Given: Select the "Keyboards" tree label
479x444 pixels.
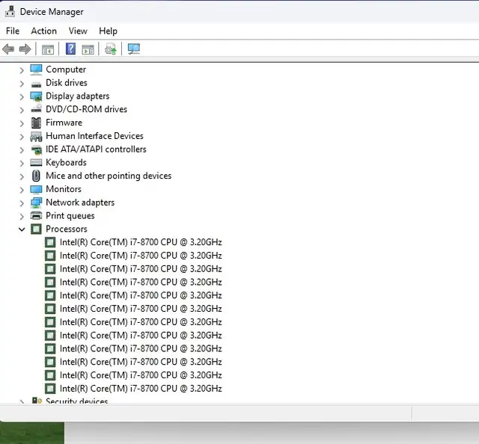Looking at the screenshot, I should (x=67, y=163).
